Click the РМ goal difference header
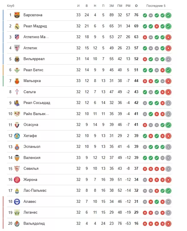 pyautogui.click(x=128, y=6)
